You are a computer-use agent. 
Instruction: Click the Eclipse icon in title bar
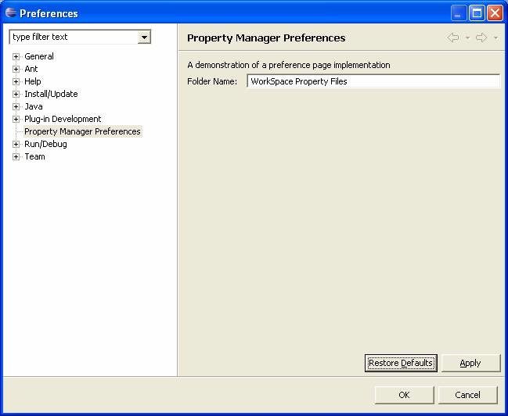[x=11, y=13]
